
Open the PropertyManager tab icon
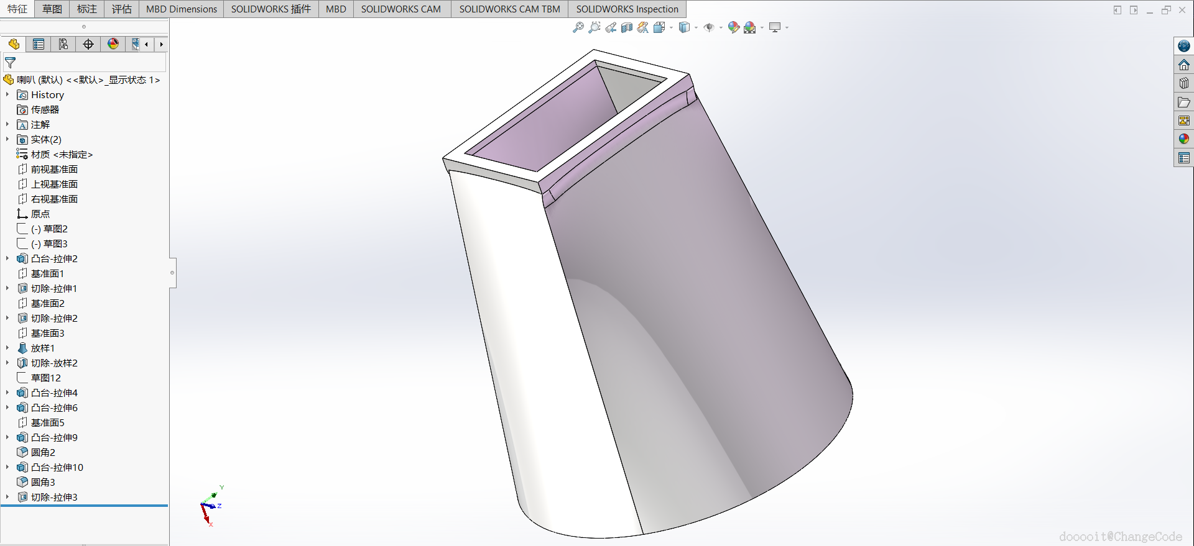coord(39,44)
